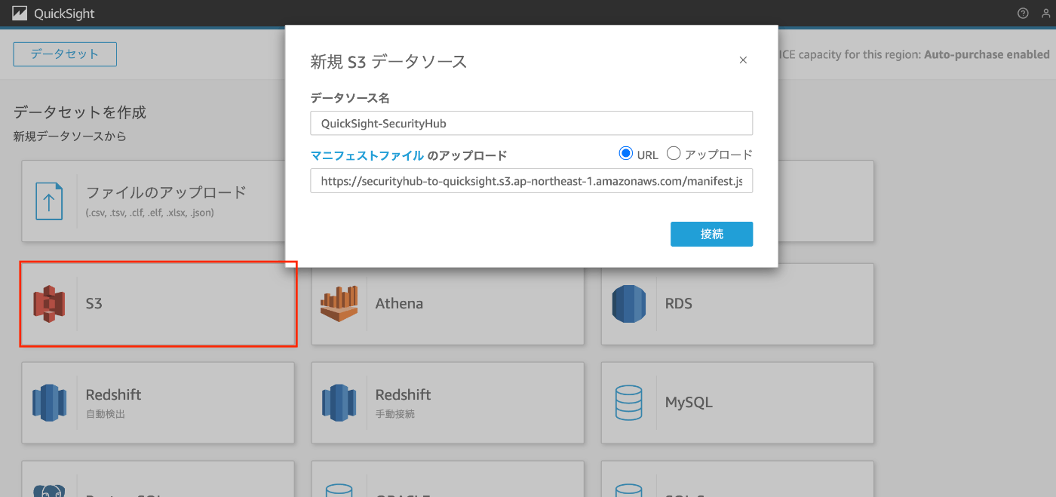Click the file upload arrow icon

click(49, 201)
